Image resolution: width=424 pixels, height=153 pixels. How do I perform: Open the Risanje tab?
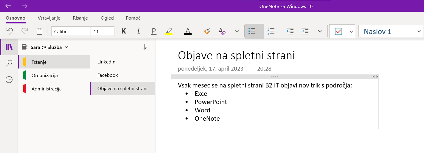click(x=80, y=18)
